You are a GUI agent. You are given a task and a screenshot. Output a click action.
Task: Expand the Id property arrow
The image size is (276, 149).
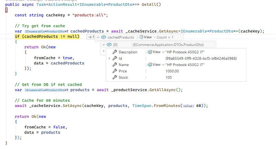click(x=109, y=58)
